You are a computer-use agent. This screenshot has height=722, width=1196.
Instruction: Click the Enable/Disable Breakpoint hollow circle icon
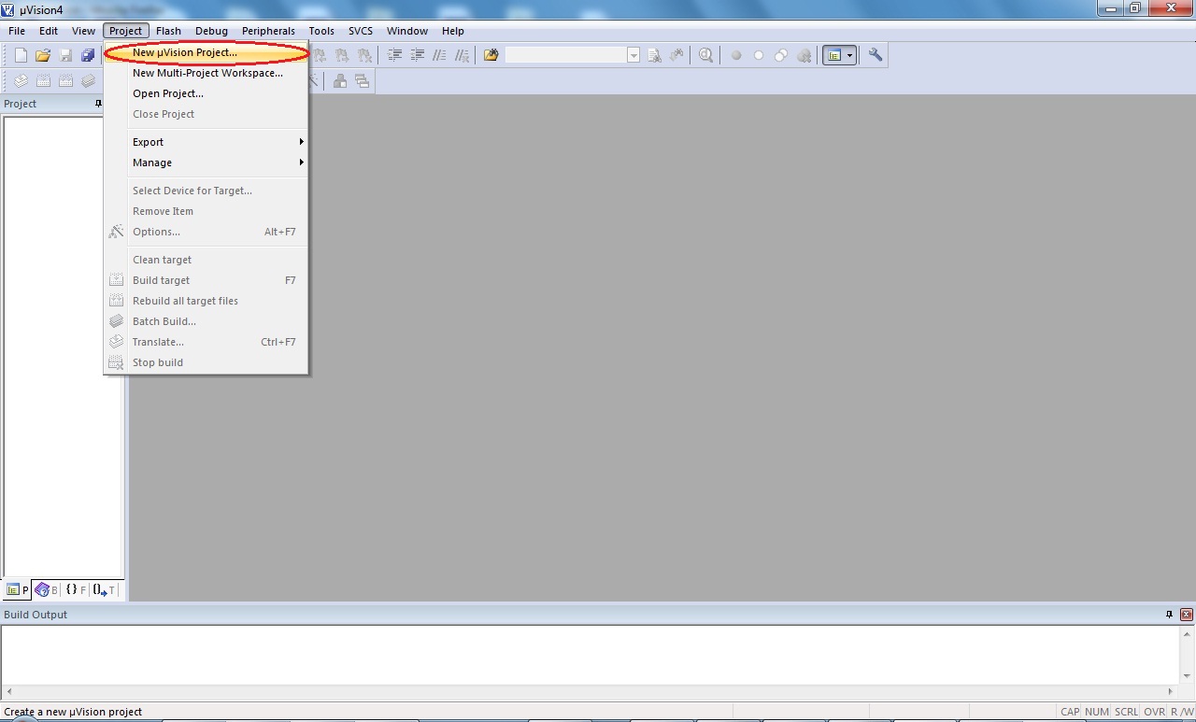759,55
